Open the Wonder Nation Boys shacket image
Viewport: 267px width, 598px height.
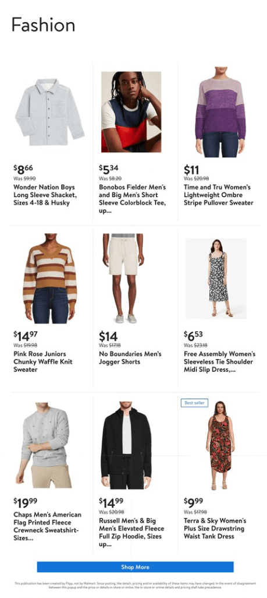(49, 112)
